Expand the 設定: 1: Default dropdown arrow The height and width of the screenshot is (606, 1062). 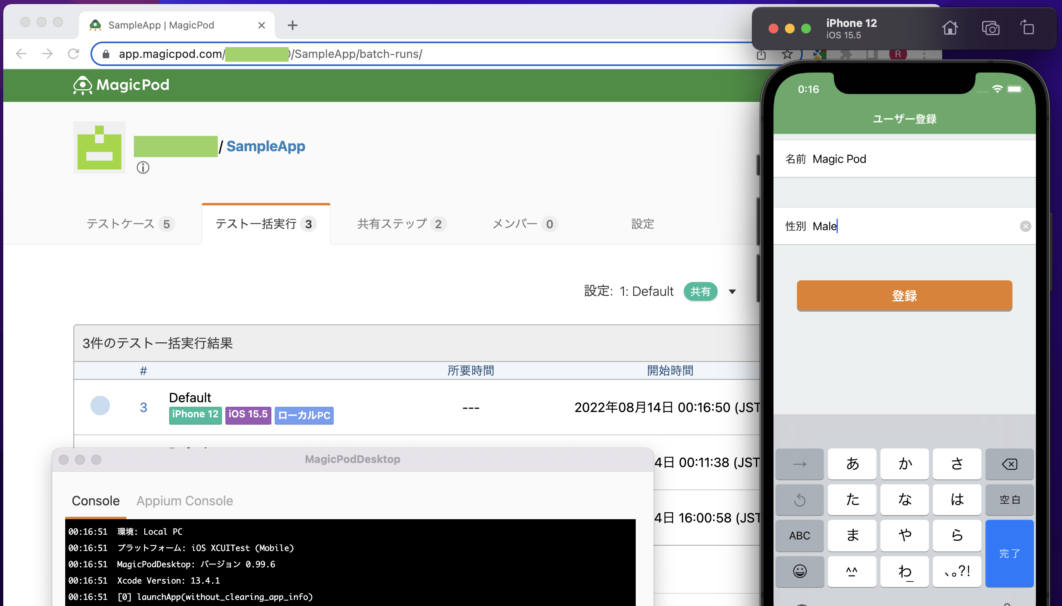pos(732,292)
